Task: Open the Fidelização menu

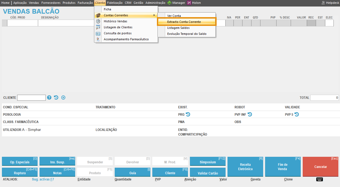Action: [115, 3]
